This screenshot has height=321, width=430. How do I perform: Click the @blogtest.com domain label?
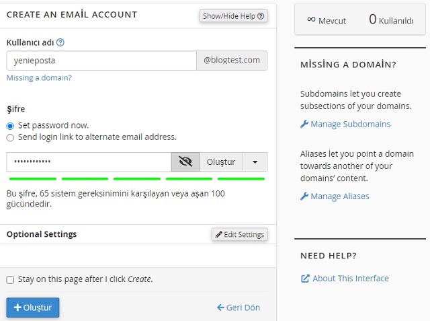click(x=232, y=61)
